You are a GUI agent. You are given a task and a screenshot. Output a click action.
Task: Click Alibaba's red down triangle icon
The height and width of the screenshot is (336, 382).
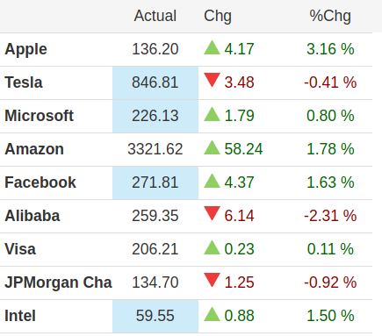[212, 214]
